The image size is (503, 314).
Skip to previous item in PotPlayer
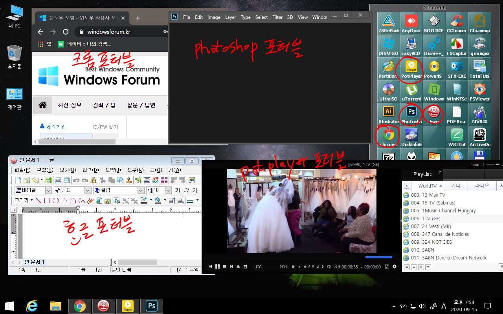(x=210, y=267)
